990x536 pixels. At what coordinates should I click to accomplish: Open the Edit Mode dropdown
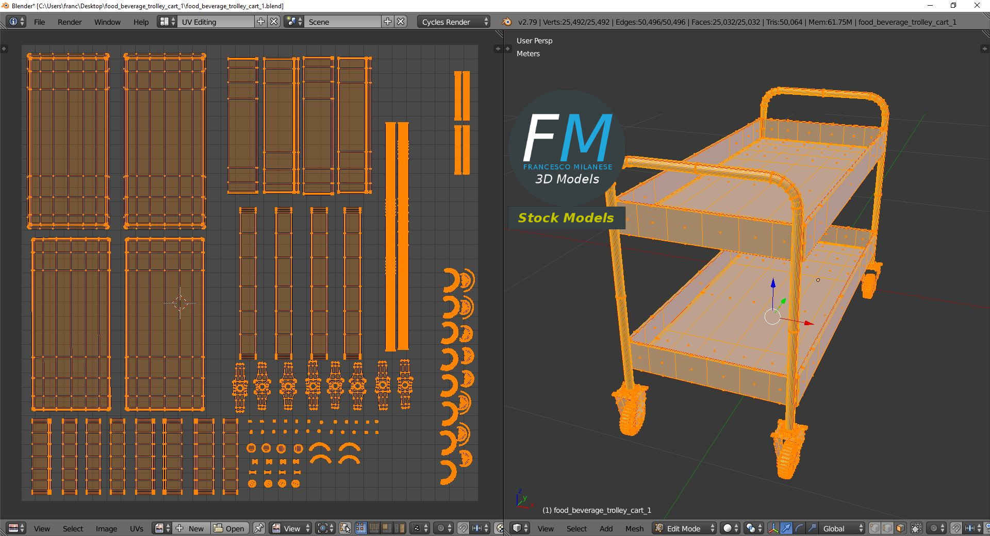click(x=685, y=528)
